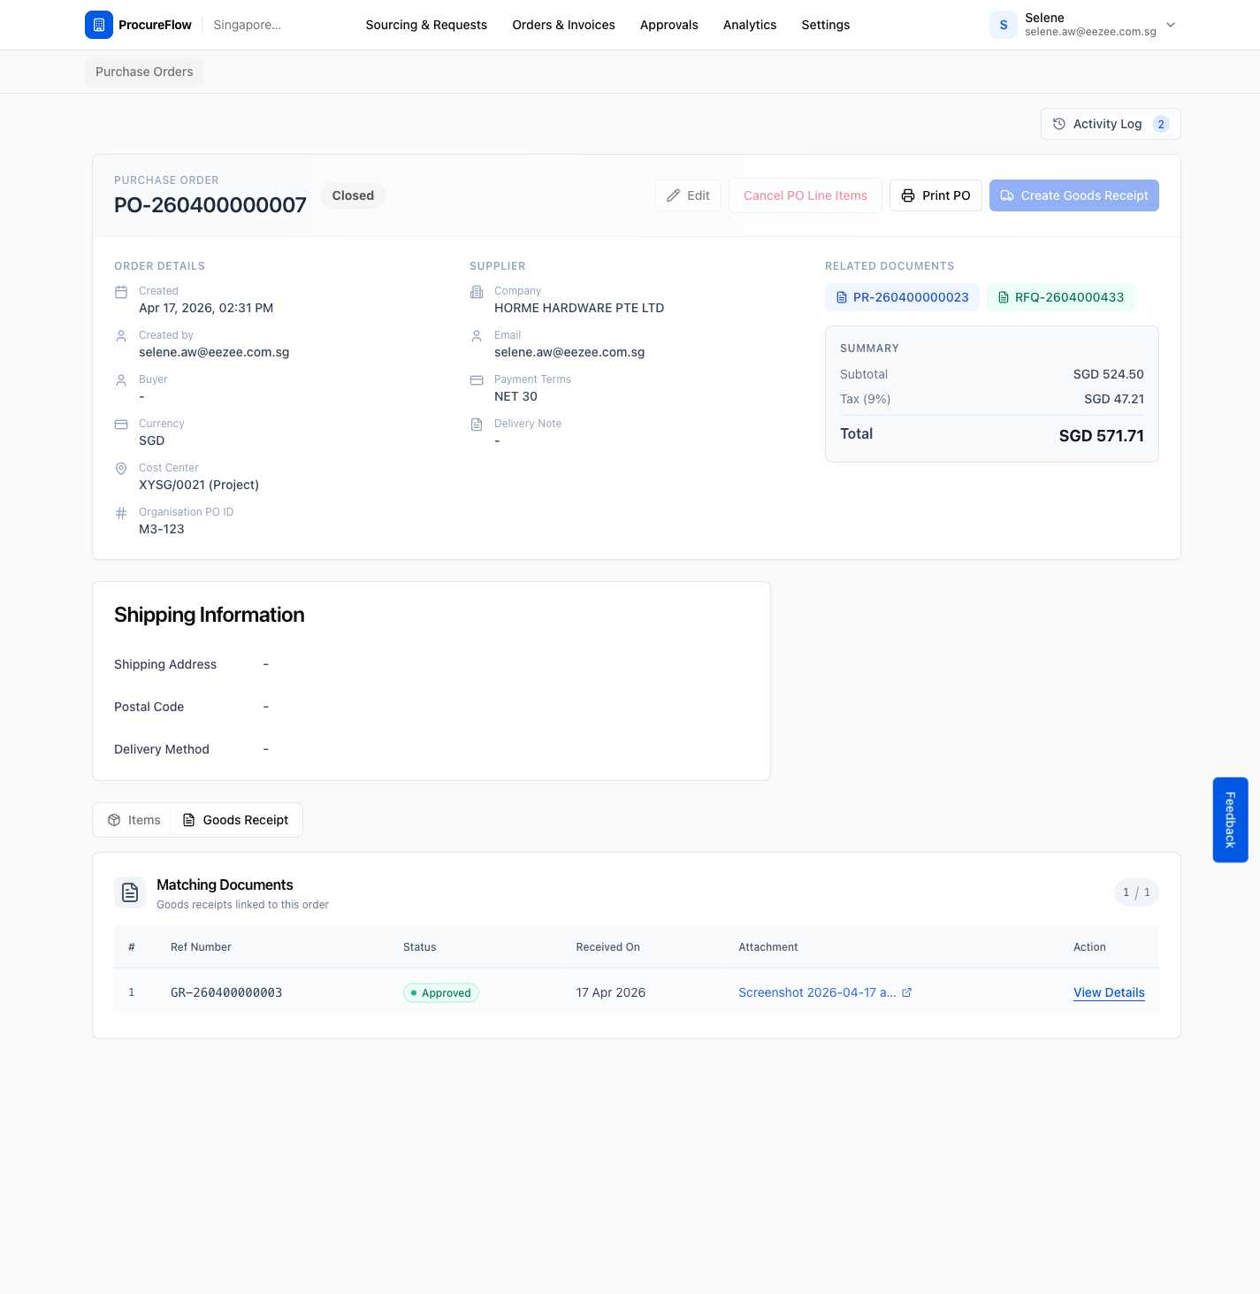Click the XYSG/0021 (Project) cost center
This screenshot has width=1260, height=1294.
click(x=199, y=485)
